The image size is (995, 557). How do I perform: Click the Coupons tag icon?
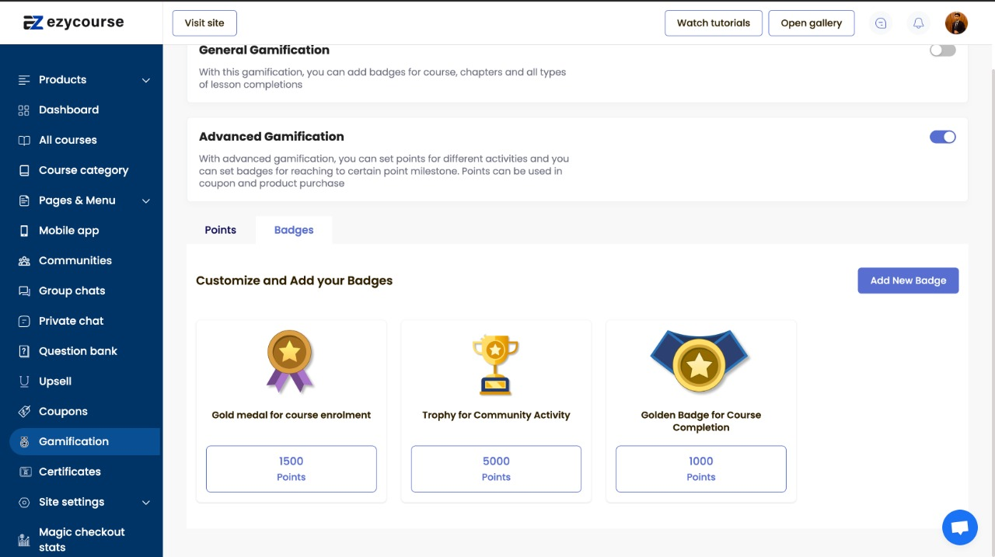coord(24,412)
